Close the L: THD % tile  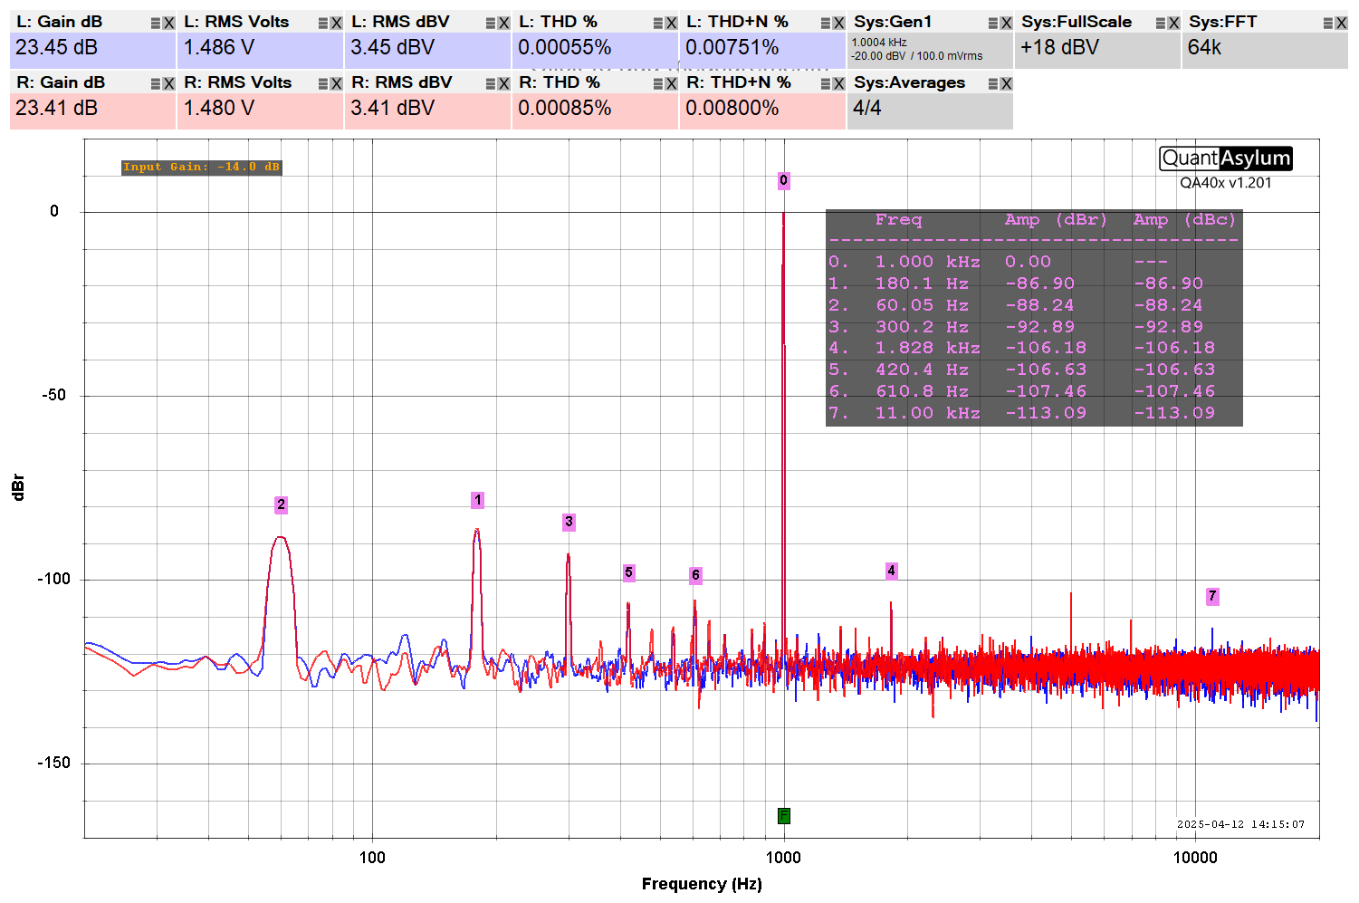click(x=671, y=24)
